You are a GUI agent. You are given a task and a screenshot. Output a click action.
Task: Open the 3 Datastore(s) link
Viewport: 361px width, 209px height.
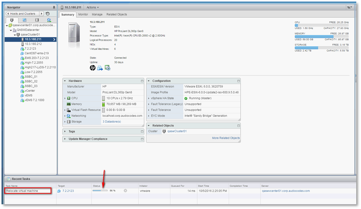pos(111,122)
